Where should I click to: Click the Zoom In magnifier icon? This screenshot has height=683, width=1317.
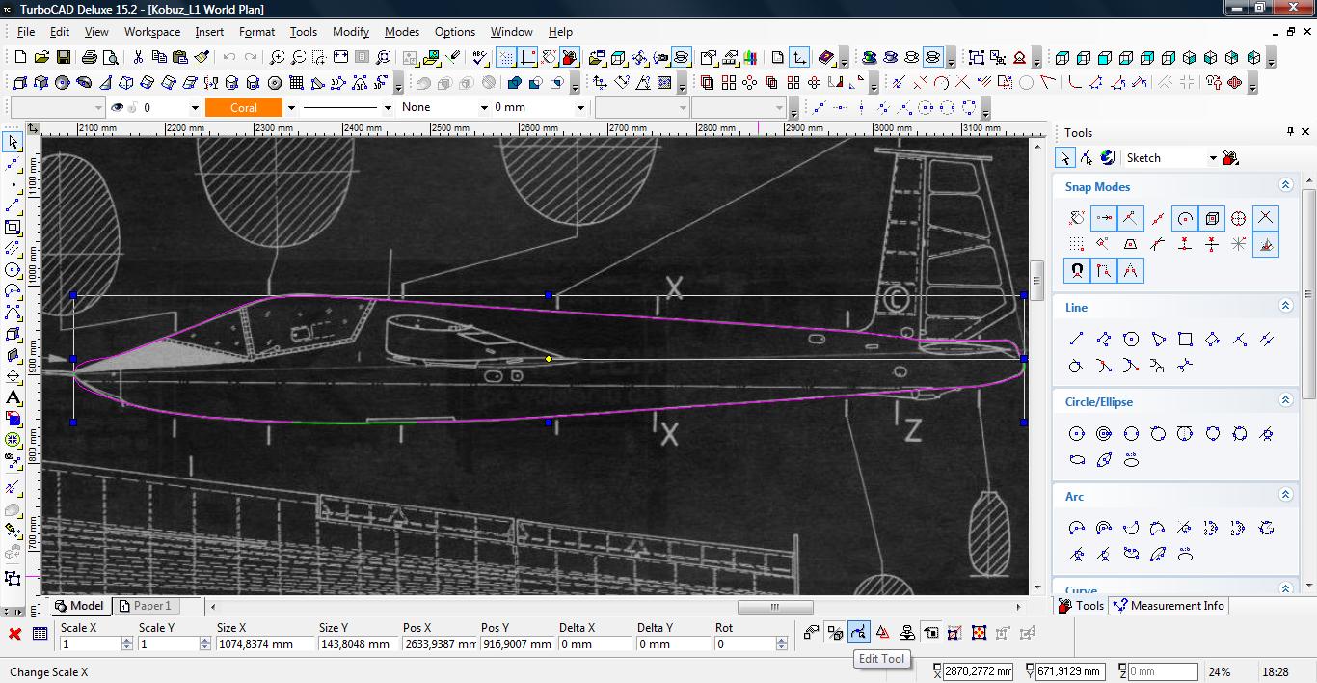click(278, 57)
